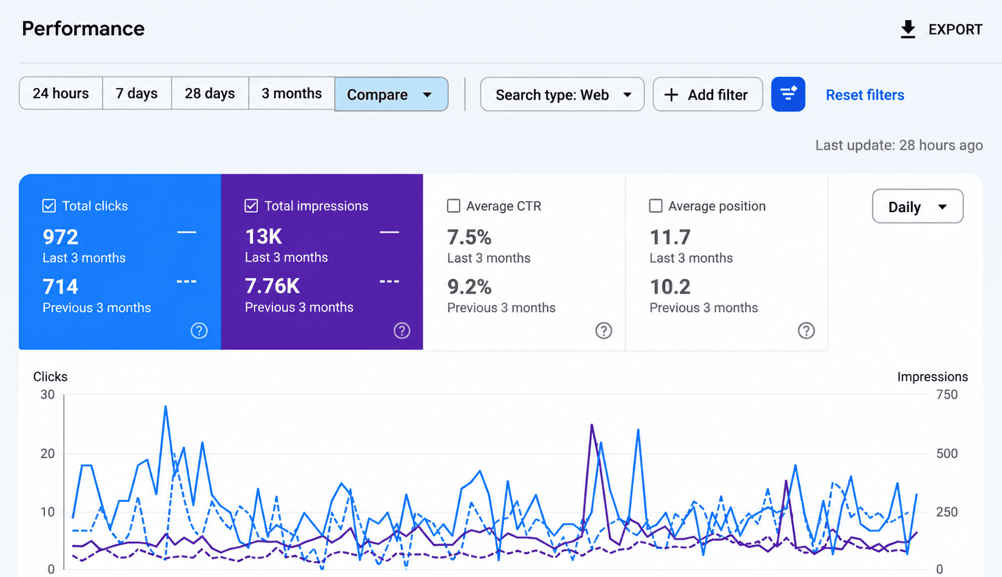Screen dimensions: 1002x577
Task: Uncheck the Total impressions checkbox
Action: tap(251, 206)
